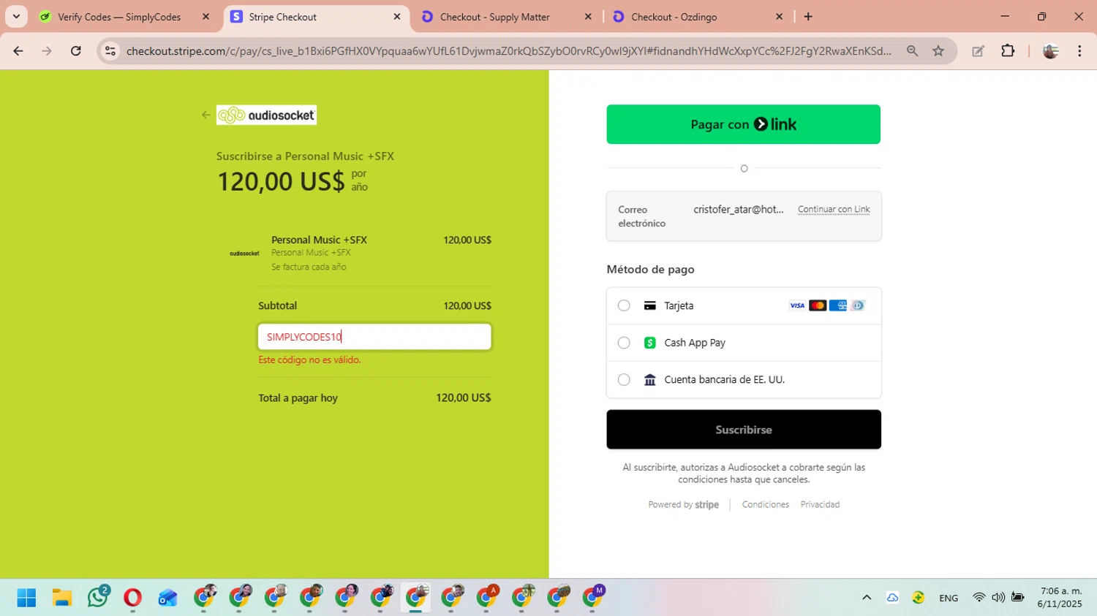This screenshot has height=616, width=1097.
Task: Click the card icon beside Tarjeta
Action: click(x=649, y=305)
